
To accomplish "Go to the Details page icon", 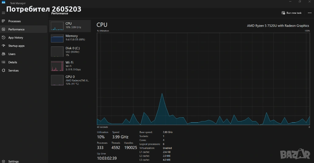I will pos(3,62).
